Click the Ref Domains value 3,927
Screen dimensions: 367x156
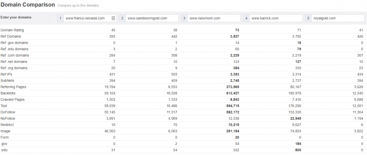(235, 36)
